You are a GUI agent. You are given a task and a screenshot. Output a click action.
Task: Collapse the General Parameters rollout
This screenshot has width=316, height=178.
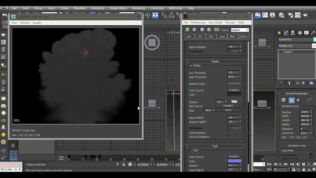pyautogui.click(x=297, y=93)
